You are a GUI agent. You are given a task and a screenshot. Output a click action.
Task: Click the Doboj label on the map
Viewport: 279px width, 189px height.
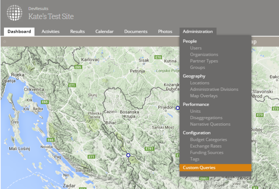click(x=256, y=130)
